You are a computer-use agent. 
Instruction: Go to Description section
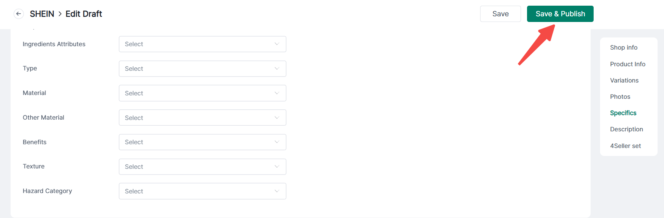pyautogui.click(x=626, y=129)
